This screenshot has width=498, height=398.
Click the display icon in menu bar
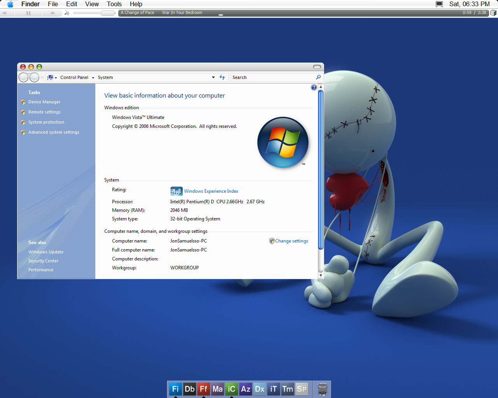[439, 4]
